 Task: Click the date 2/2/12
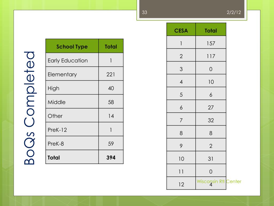(234, 12)
